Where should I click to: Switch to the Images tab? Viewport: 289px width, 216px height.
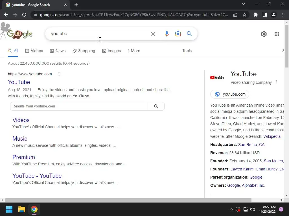[111, 51]
